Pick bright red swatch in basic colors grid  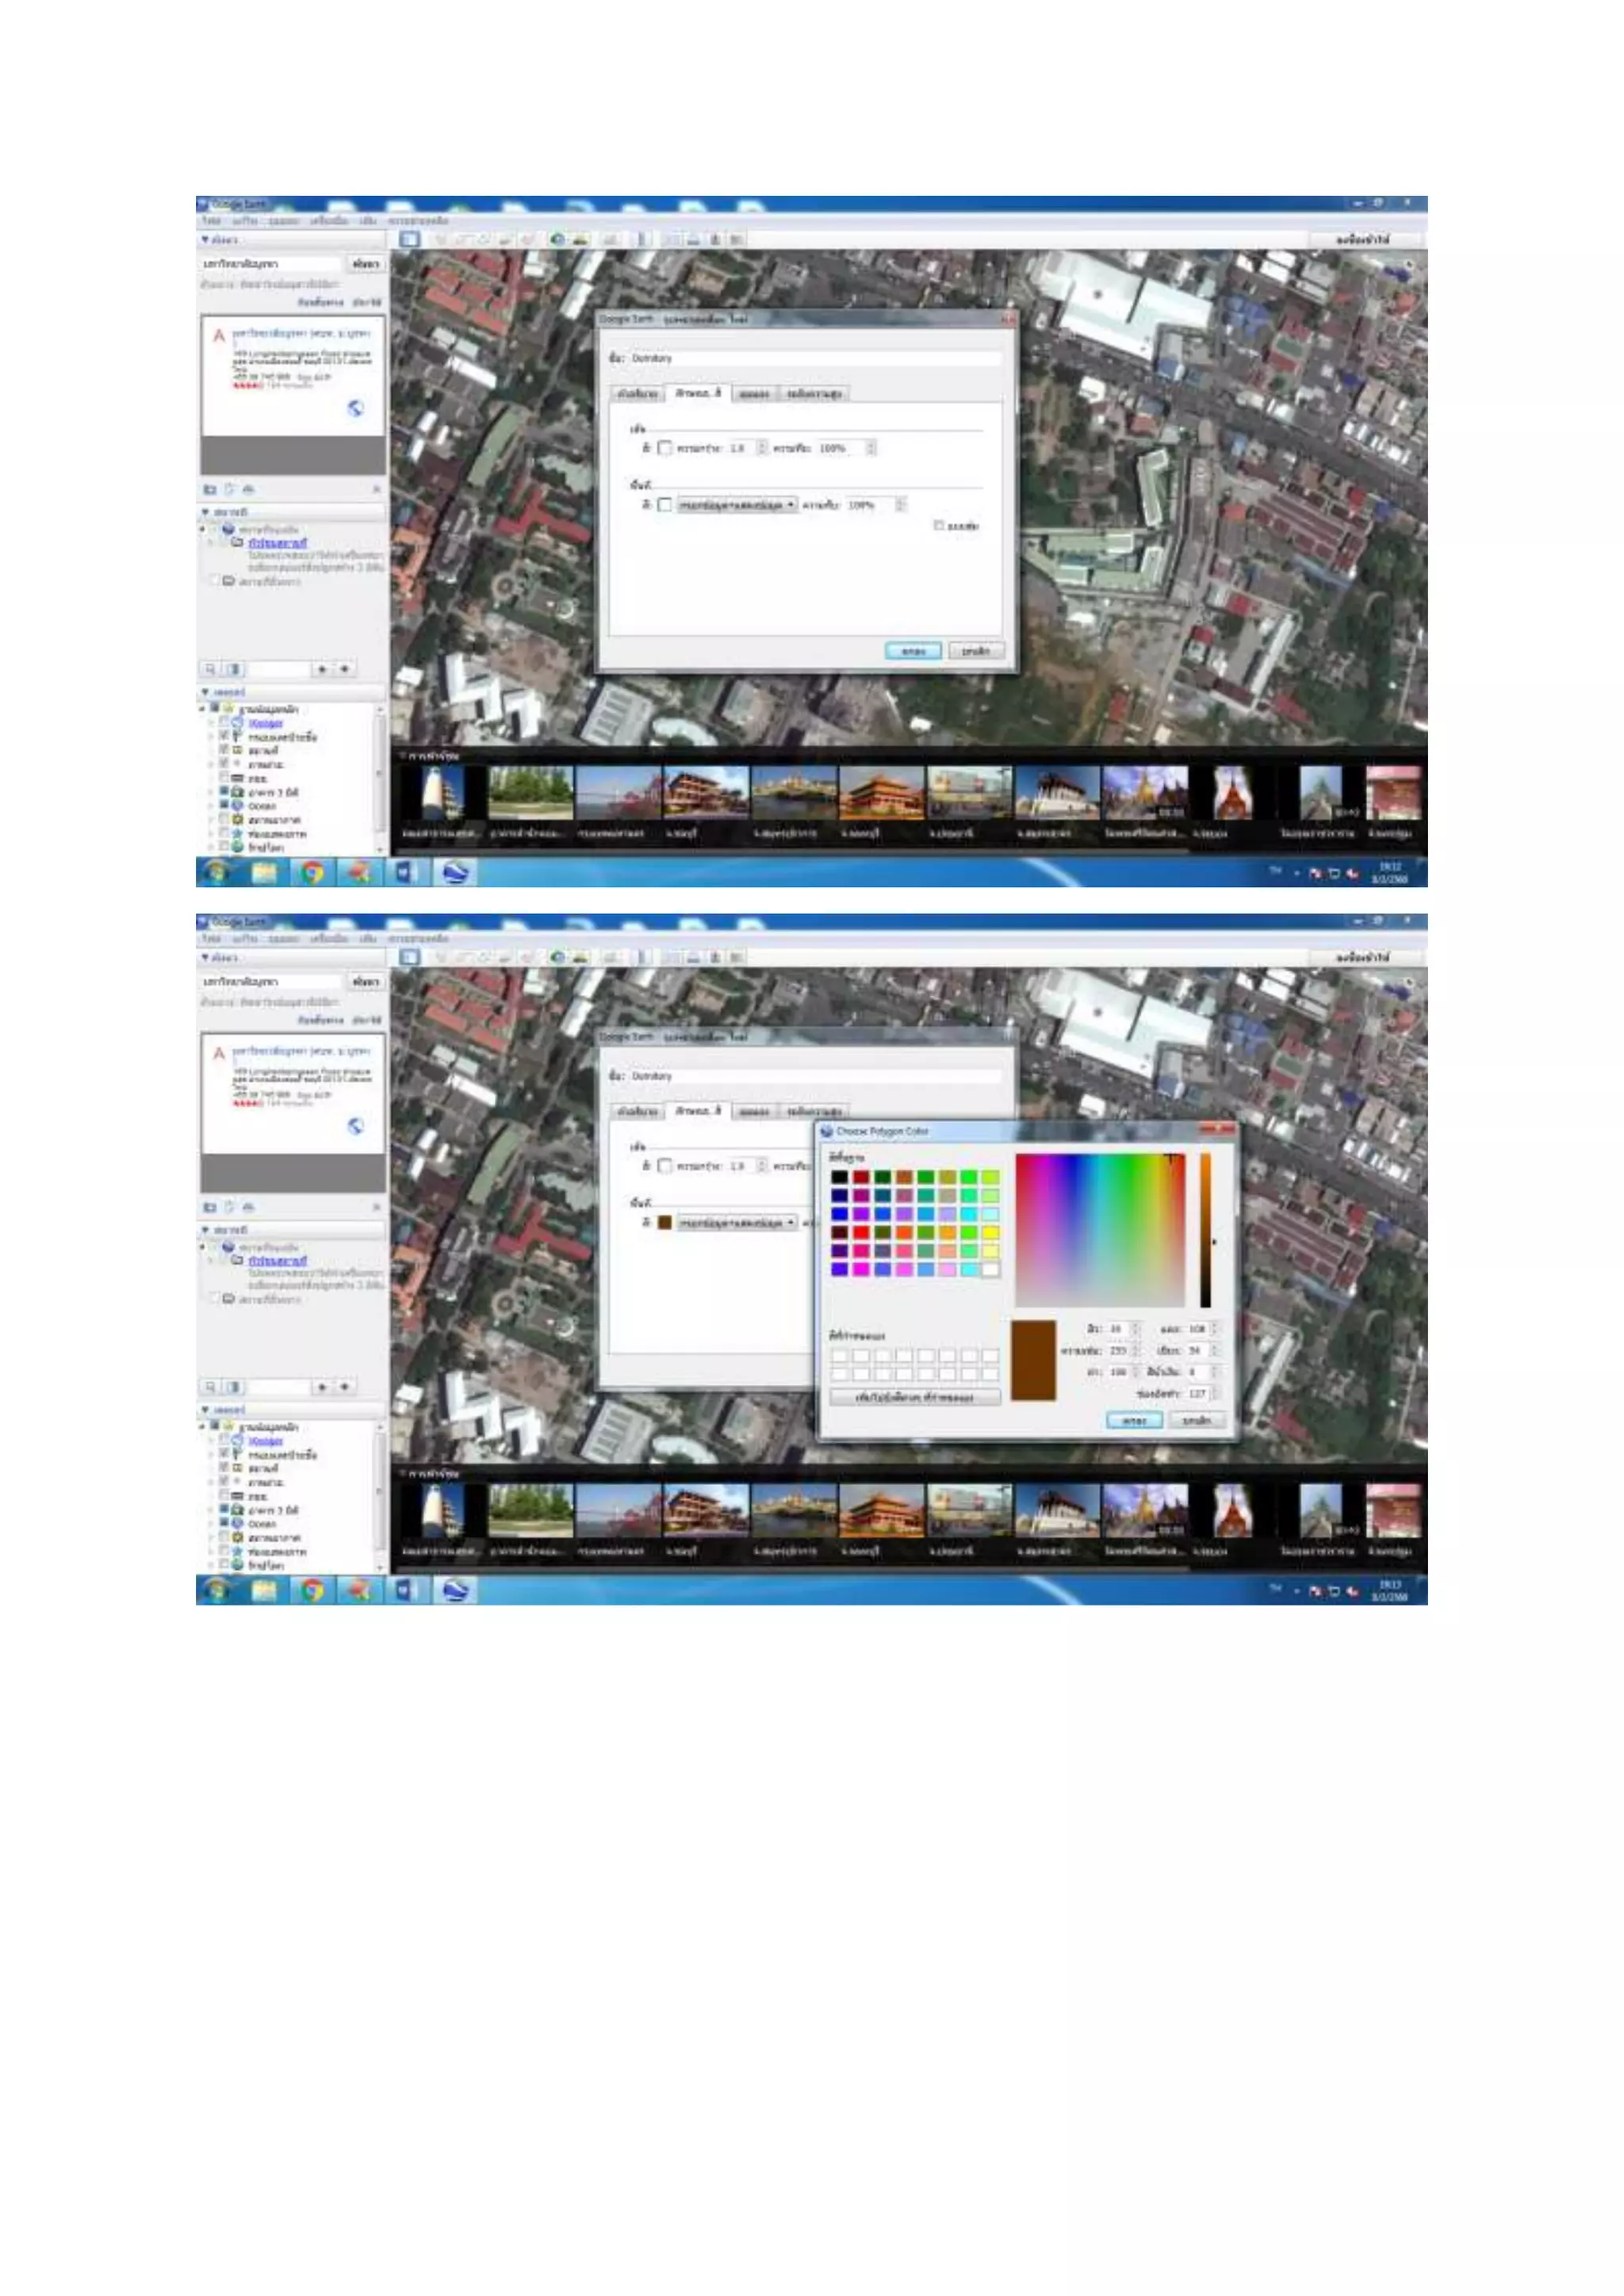(x=861, y=1233)
